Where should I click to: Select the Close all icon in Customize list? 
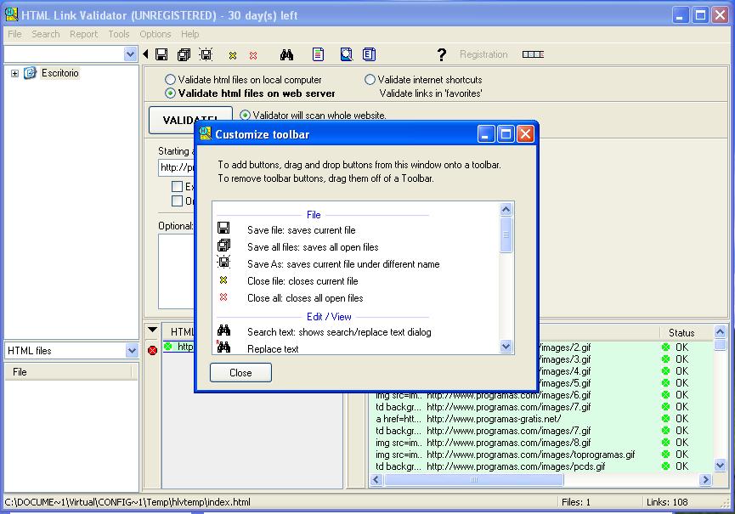(223, 297)
